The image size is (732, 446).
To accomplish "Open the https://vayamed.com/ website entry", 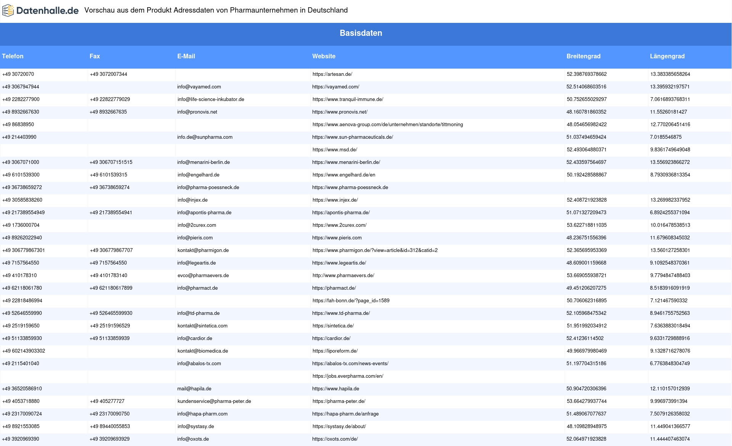I will click(x=335, y=87).
